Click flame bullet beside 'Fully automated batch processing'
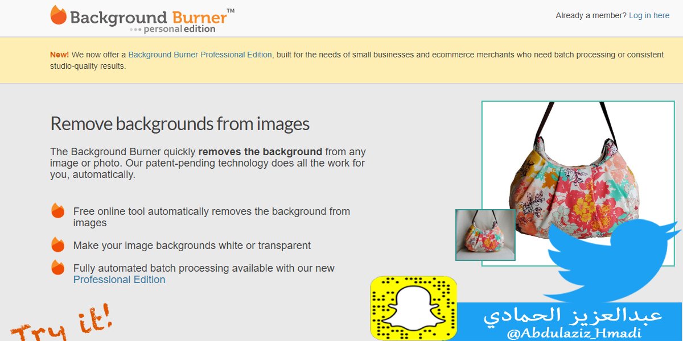The image size is (683, 341). click(x=58, y=268)
